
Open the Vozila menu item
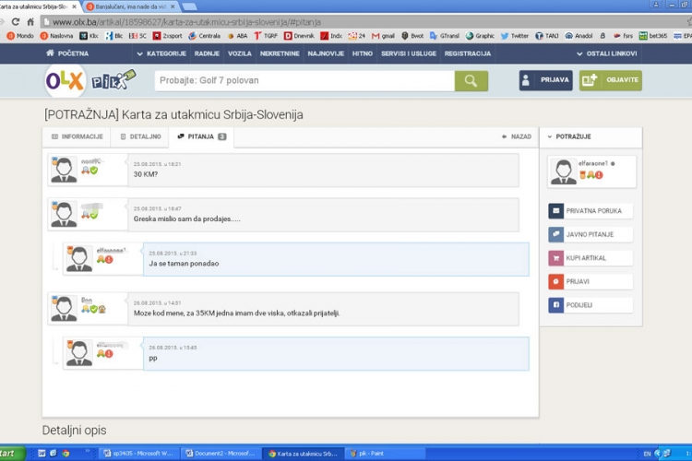240,53
